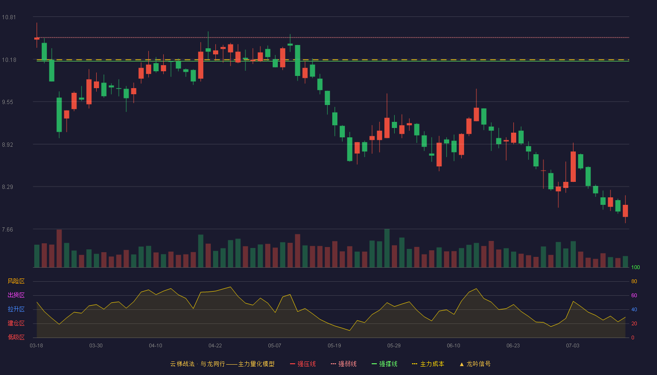Click the 03-18 date label
Viewport: 657px width, 375px height.
click(36, 345)
